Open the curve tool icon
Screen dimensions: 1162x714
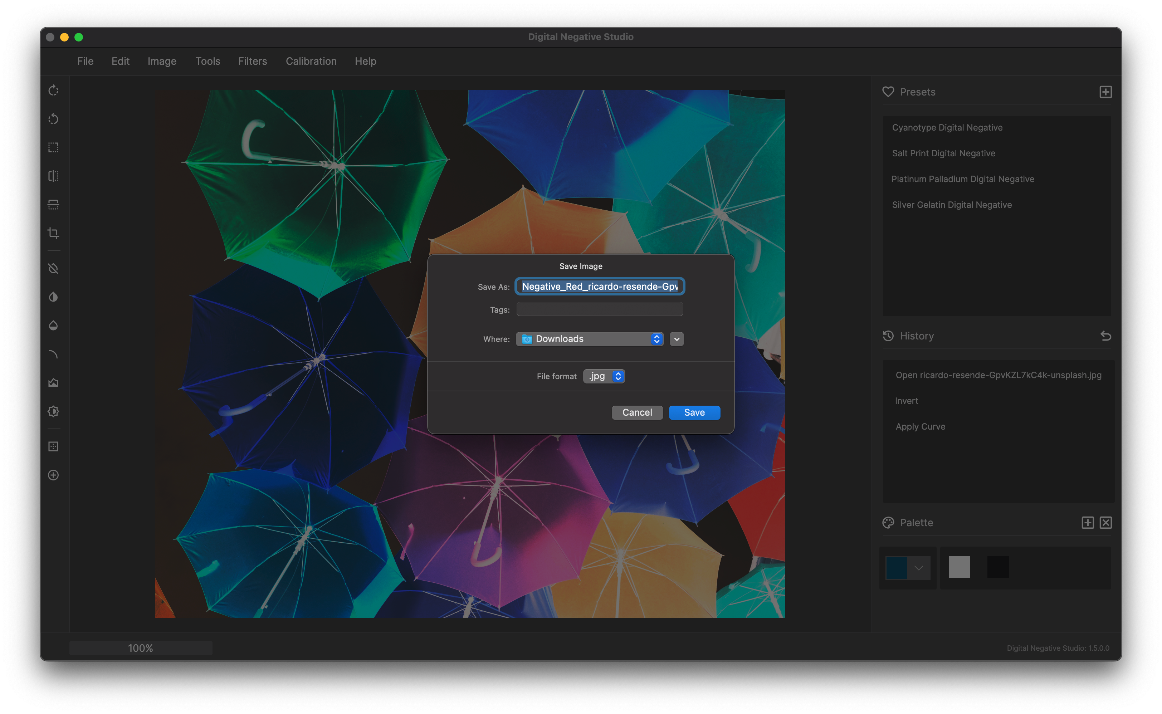[x=53, y=354]
